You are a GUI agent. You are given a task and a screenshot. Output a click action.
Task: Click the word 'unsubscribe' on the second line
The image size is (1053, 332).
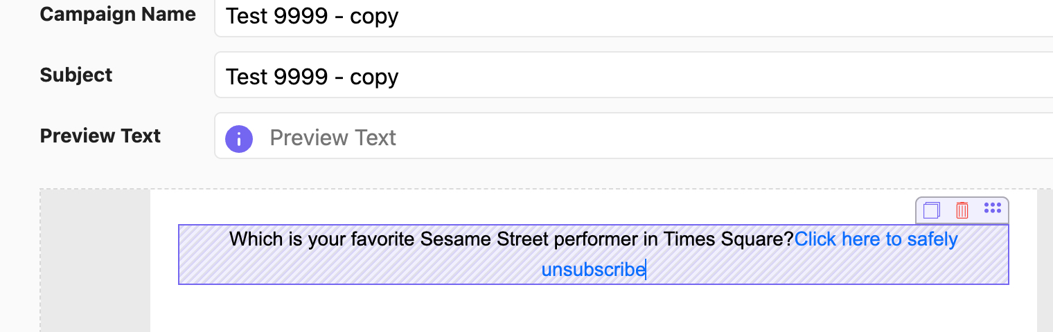click(593, 269)
